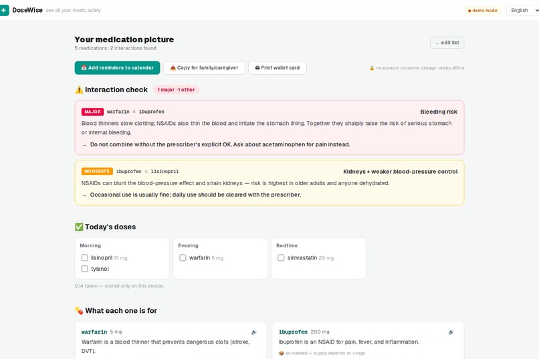This screenshot has height=359, width=539.
Task: Click Copy for family/caregiver button
Action: (x=204, y=68)
